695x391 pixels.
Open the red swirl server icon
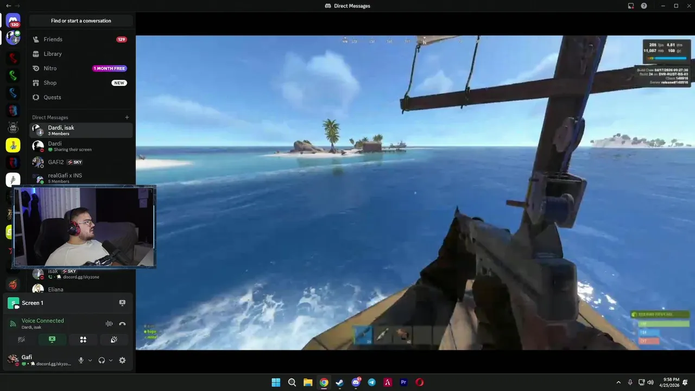(13, 58)
